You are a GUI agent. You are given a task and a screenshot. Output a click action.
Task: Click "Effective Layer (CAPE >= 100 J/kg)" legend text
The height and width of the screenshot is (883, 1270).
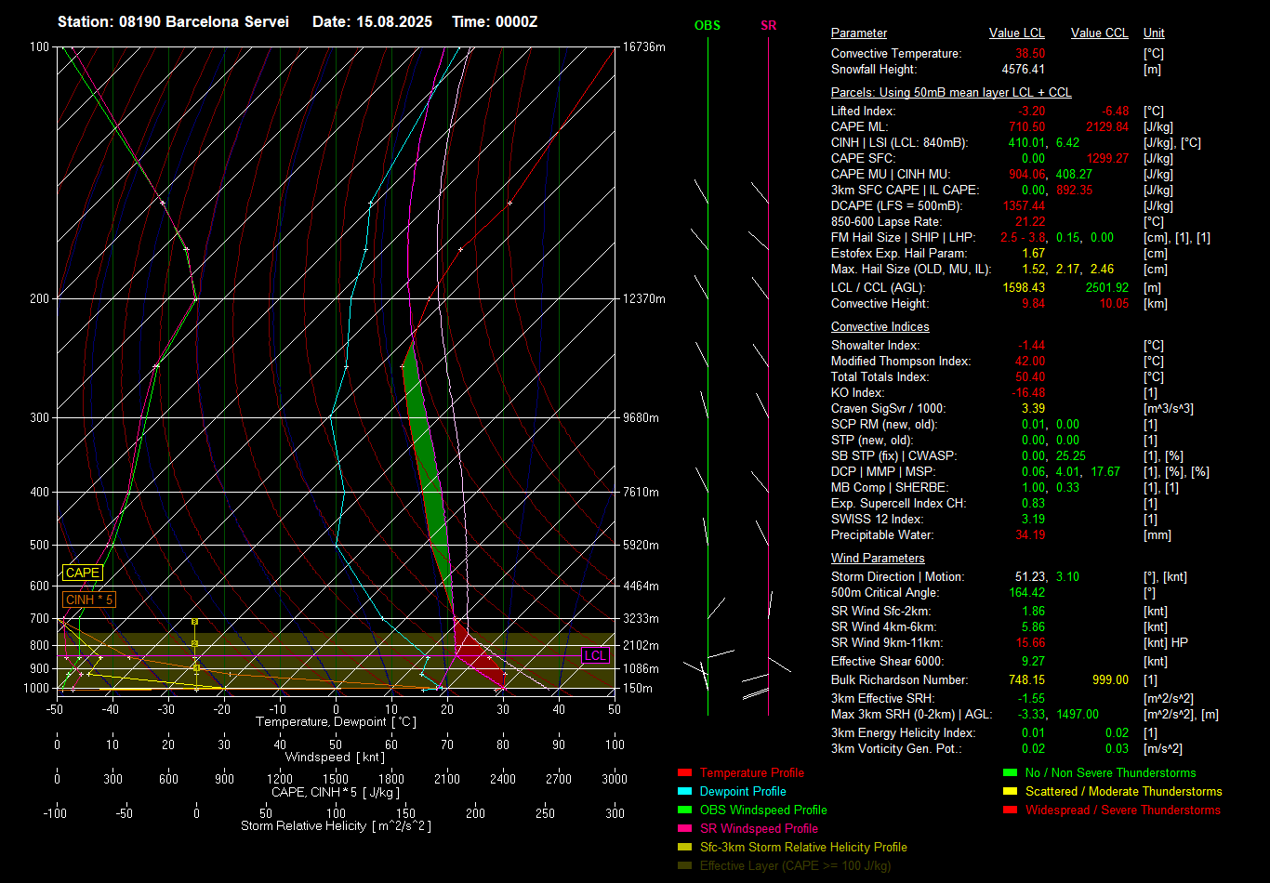click(795, 865)
